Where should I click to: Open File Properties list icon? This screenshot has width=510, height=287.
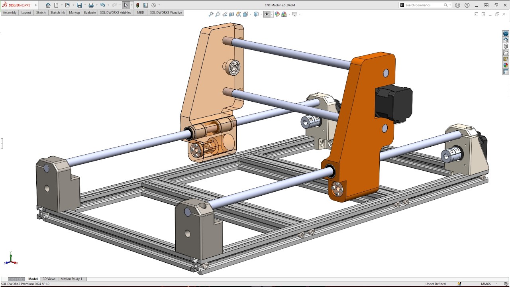point(145,5)
